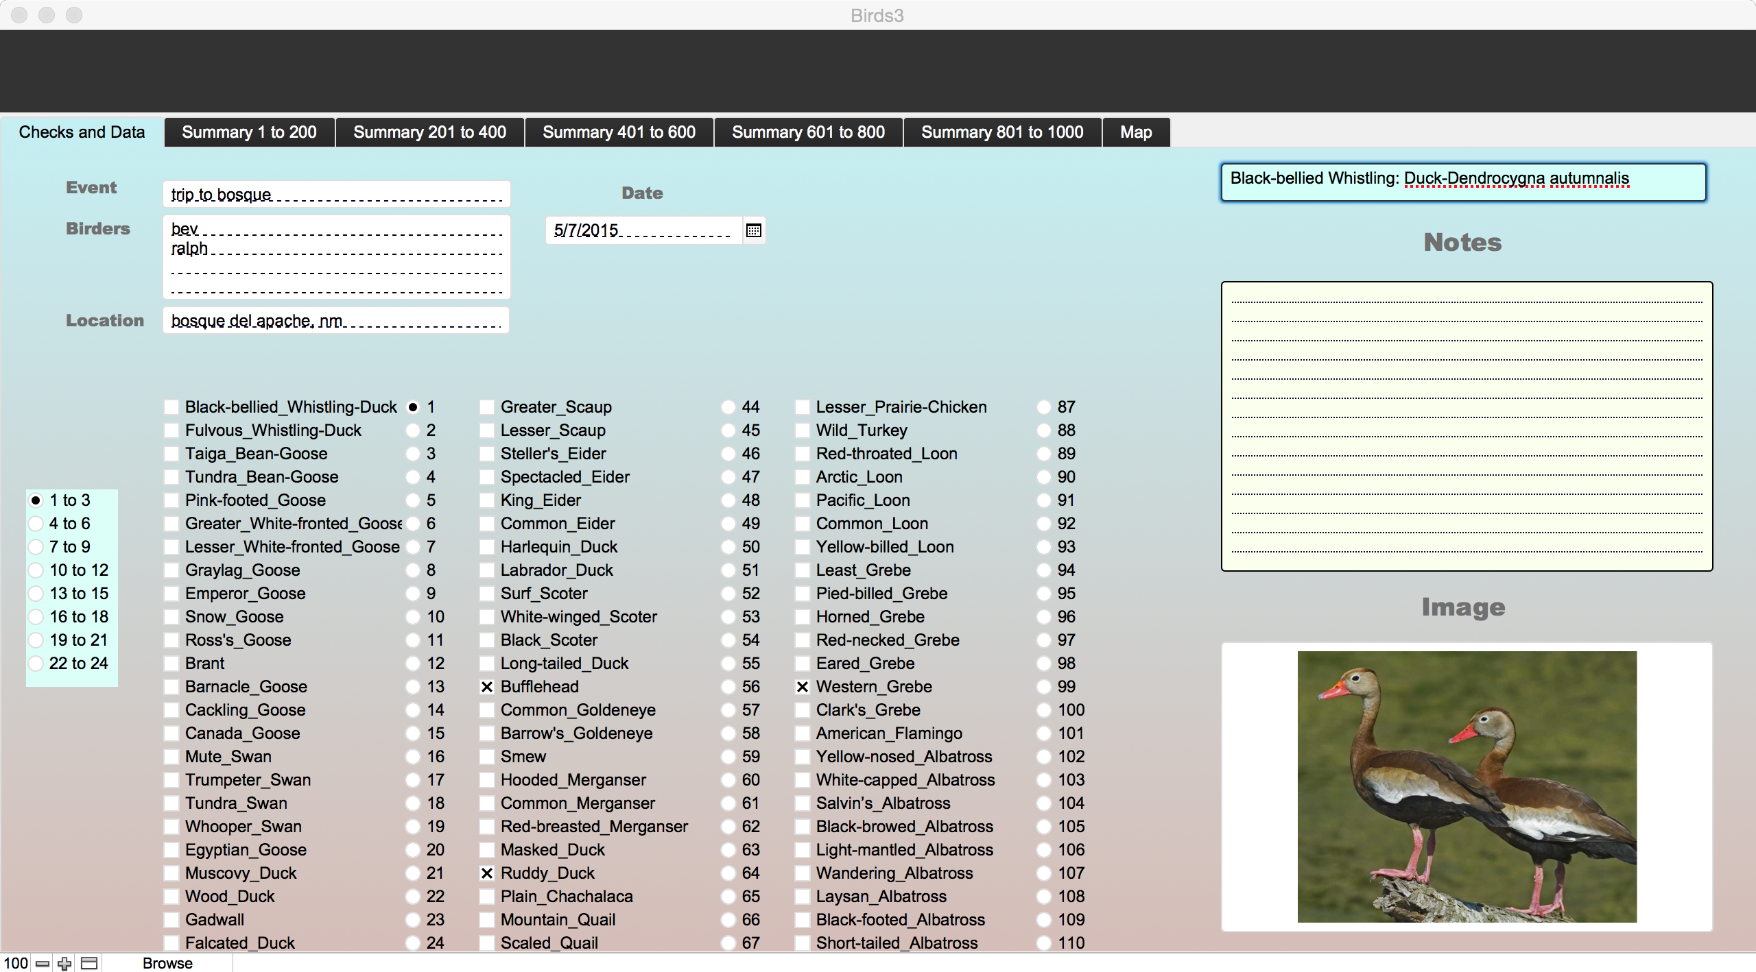Screen dimensions: 1756x972
Task: Open the Map tab
Action: coord(1135,132)
